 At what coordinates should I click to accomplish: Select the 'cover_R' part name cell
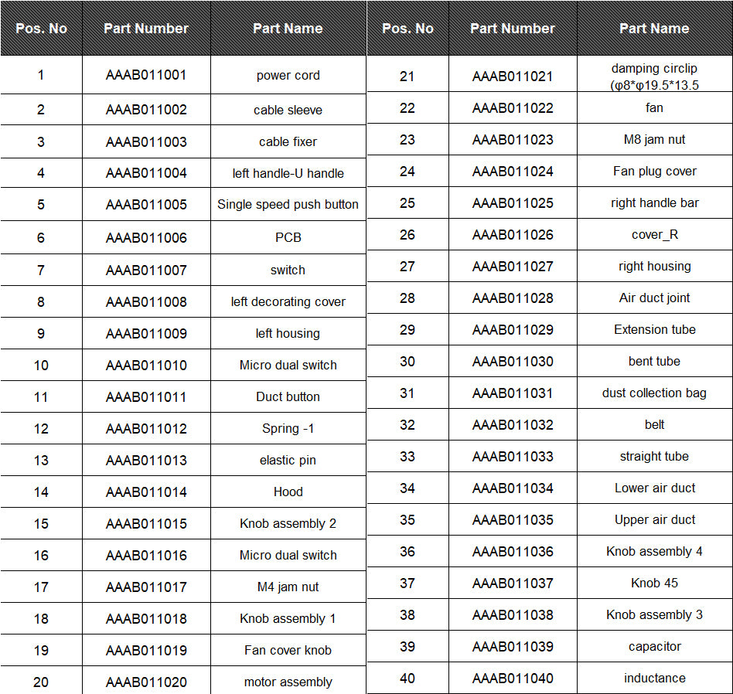coord(654,235)
